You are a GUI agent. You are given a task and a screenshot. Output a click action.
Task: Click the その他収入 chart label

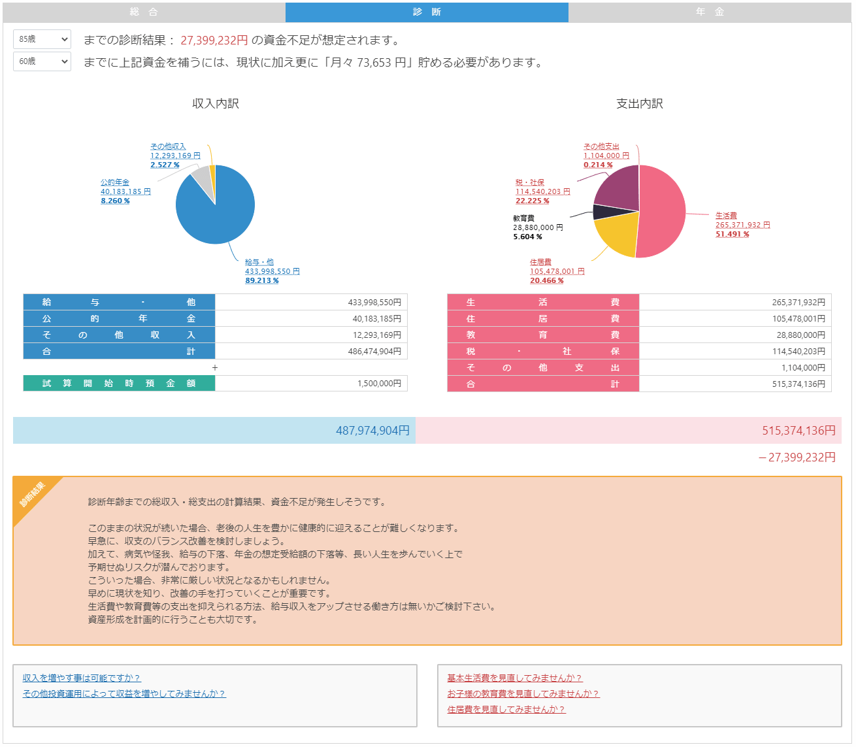point(168,146)
